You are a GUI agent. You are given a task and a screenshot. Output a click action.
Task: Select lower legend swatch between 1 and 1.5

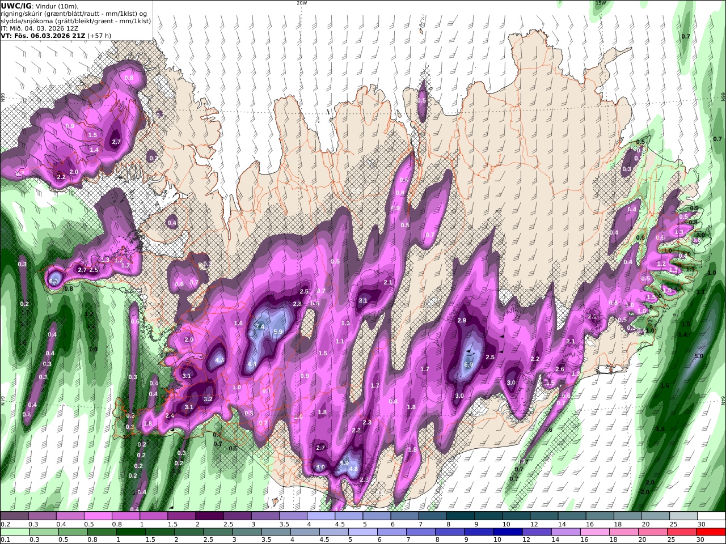[130, 532]
